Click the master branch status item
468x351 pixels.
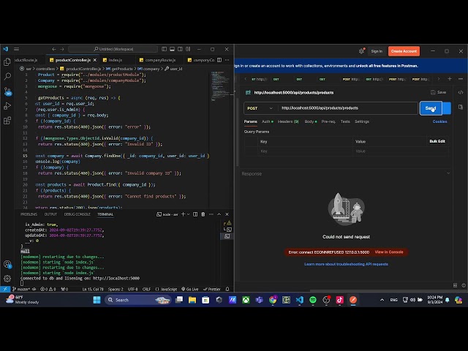[21, 289]
